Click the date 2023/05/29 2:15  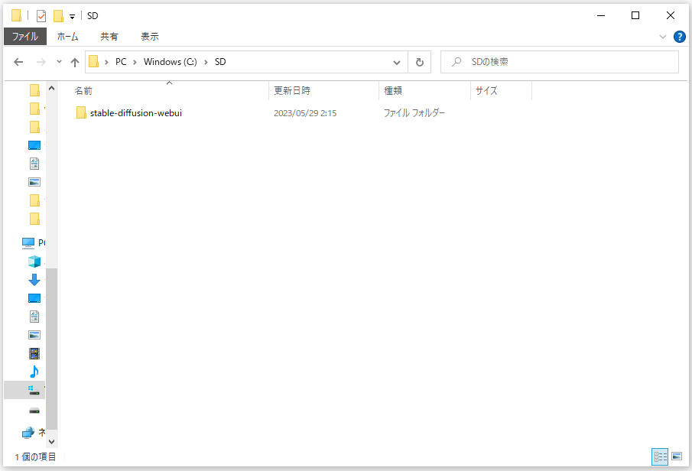click(305, 113)
